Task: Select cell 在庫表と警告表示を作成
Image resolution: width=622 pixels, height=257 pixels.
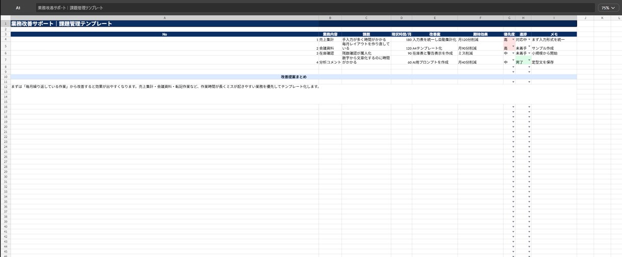Action: pyautogui.click(x=434, y=53)
